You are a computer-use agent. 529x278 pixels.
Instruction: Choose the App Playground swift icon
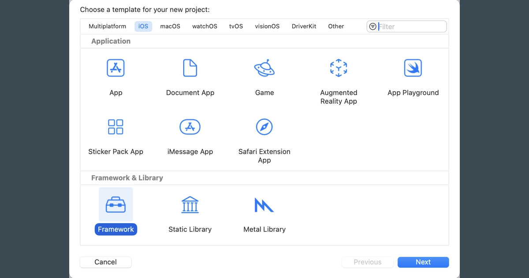click(413, 68)
